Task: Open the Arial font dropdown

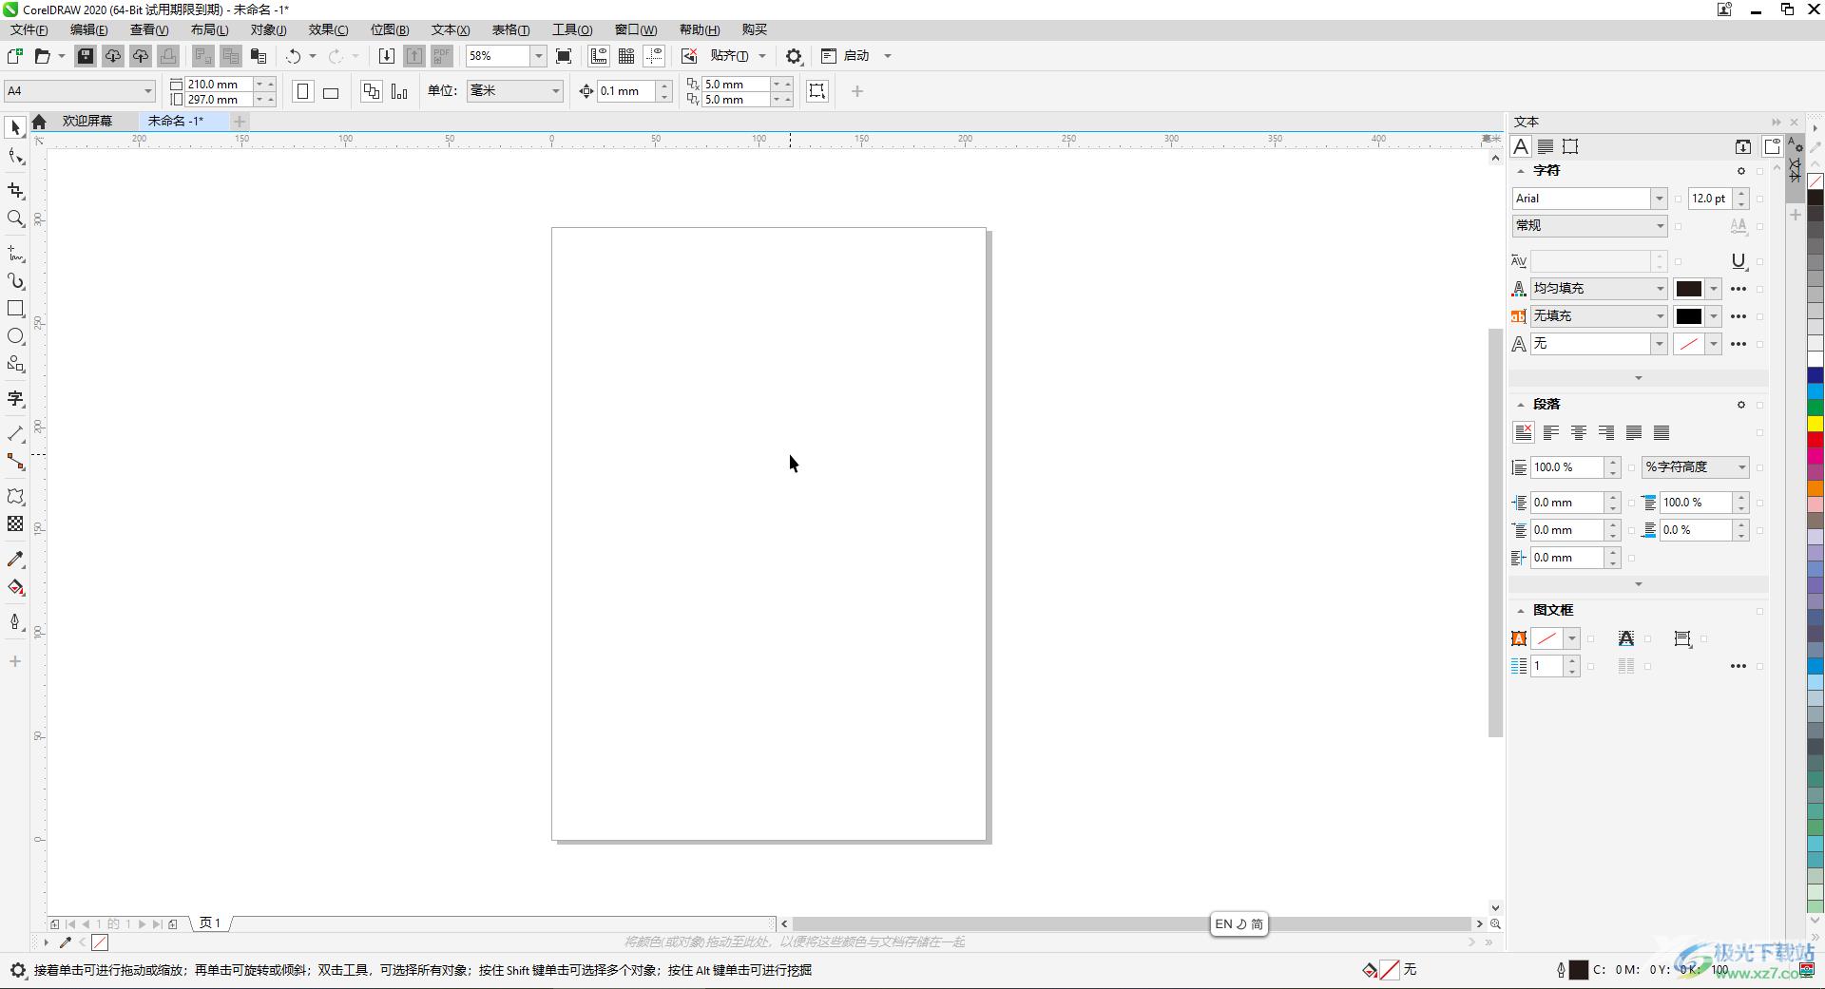Action: click(x=1659, y=199)
